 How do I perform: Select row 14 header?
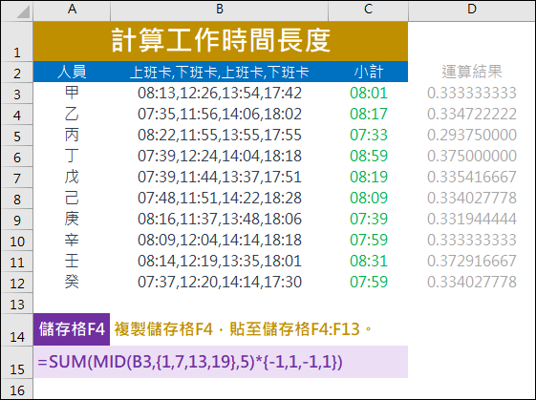(x=17, y=329)
